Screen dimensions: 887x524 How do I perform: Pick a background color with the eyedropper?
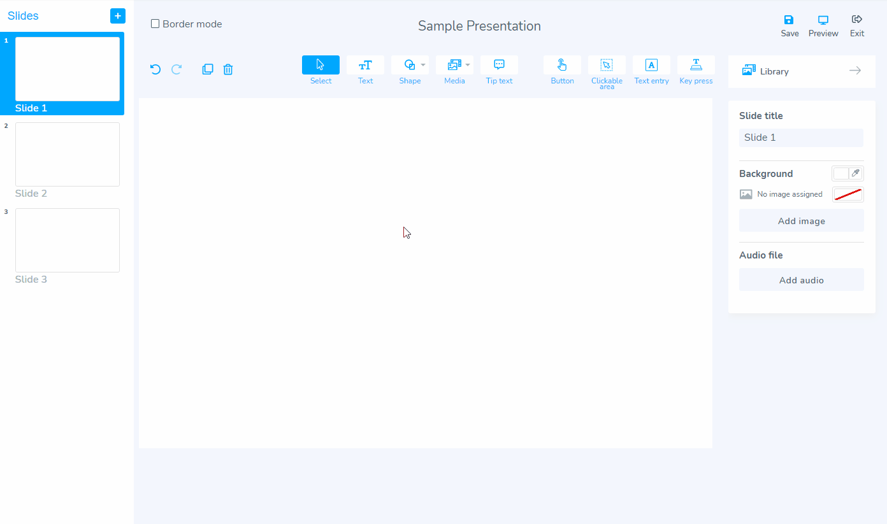(856, 173)
